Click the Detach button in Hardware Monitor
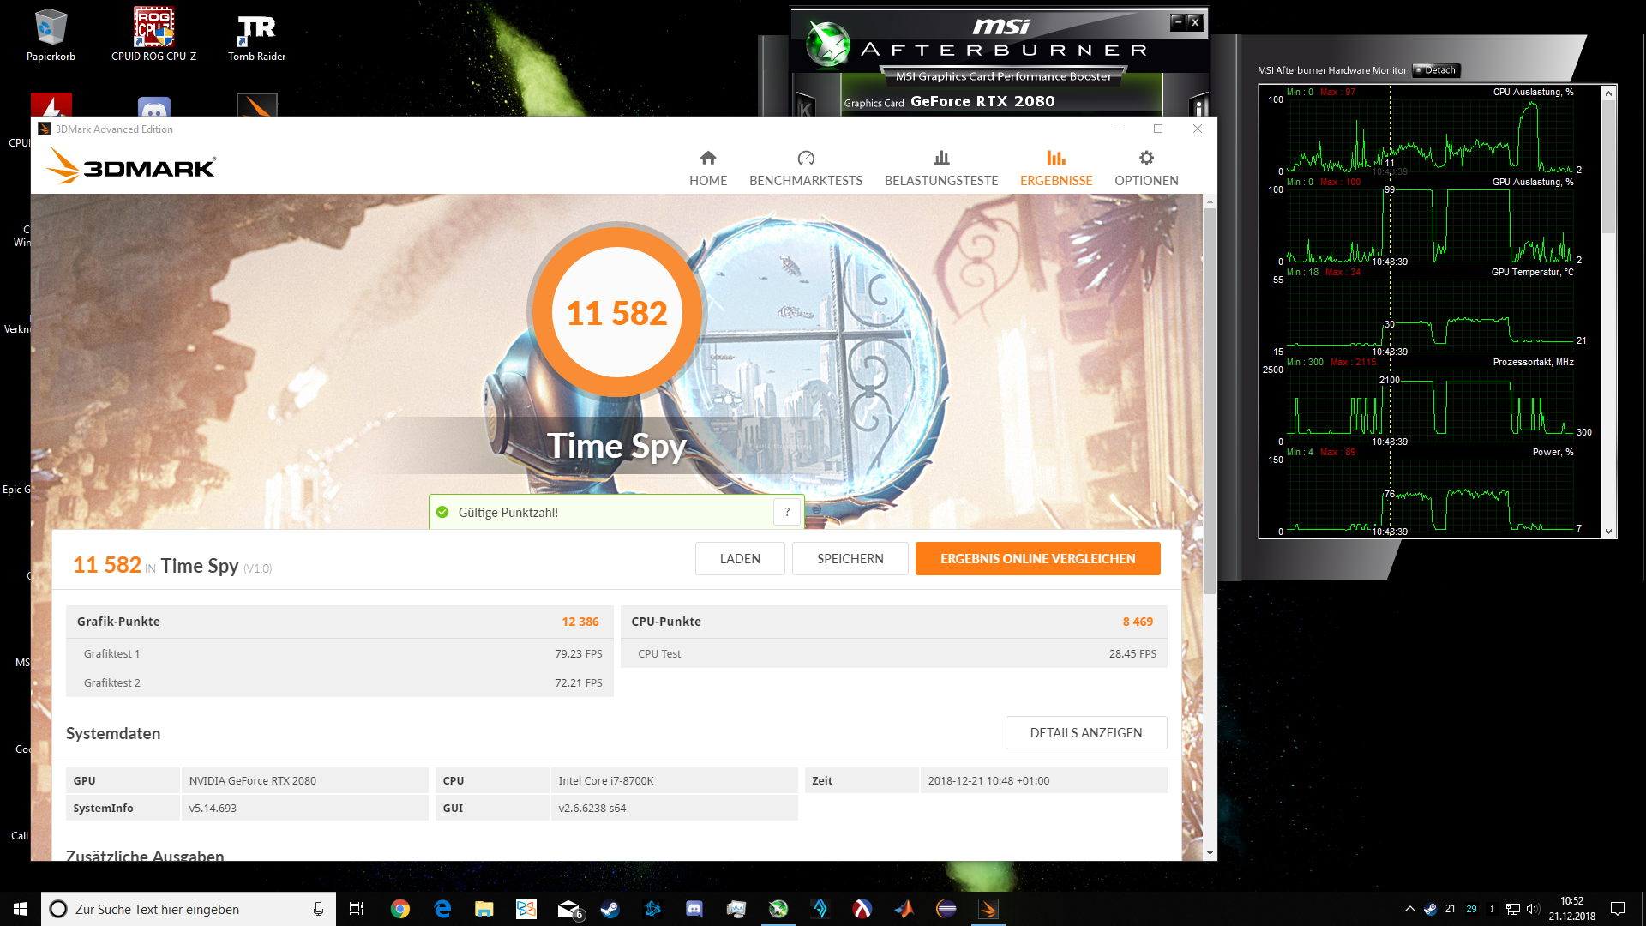 coord(1437,70)
